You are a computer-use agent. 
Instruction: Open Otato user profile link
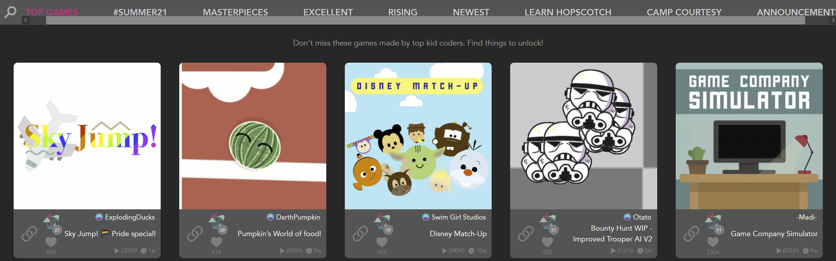(x=642, y=217)
